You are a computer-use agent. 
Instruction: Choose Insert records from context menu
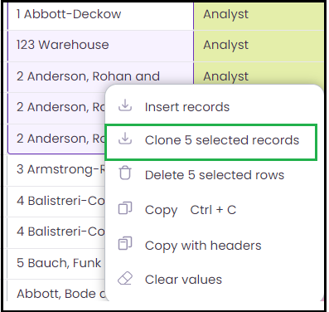coord(211,107)
